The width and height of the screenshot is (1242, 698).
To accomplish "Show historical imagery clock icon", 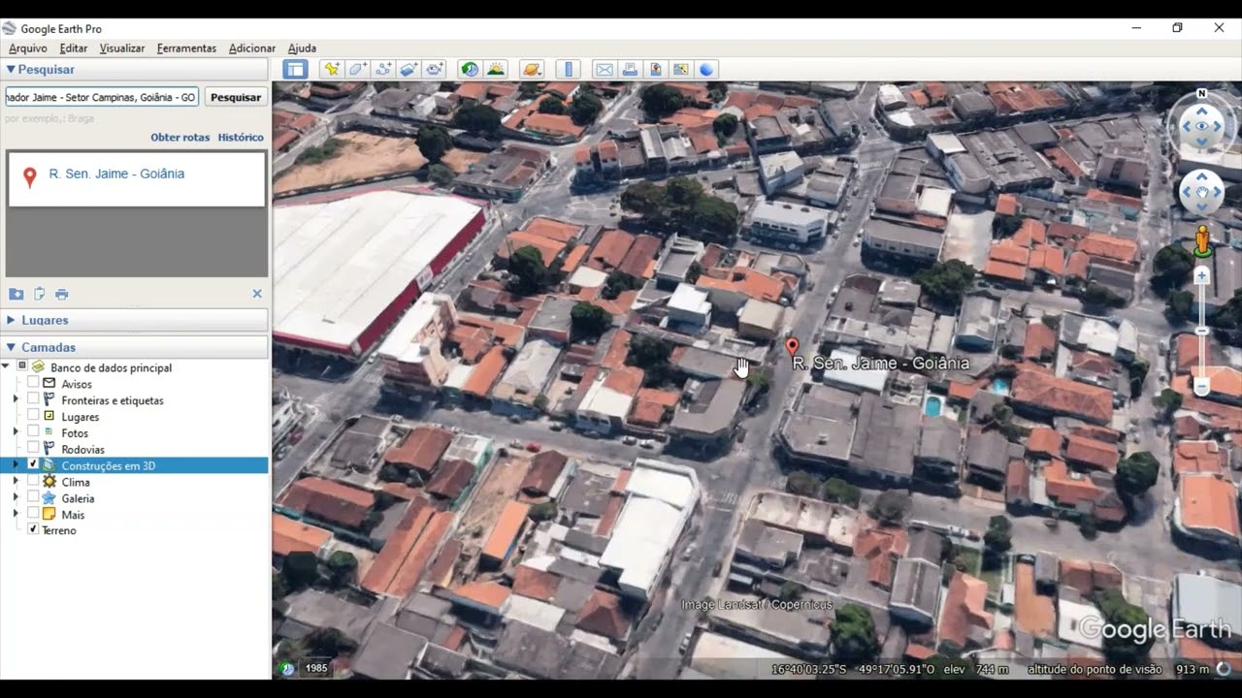I will pos(470,69).
